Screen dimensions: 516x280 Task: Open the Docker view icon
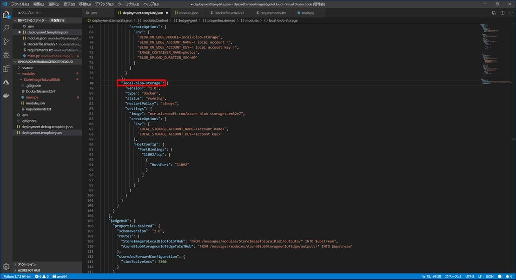tap(6, 96)
